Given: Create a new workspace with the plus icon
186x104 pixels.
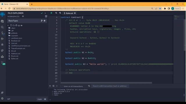Looking at the screenshot, I should point(23,16).
